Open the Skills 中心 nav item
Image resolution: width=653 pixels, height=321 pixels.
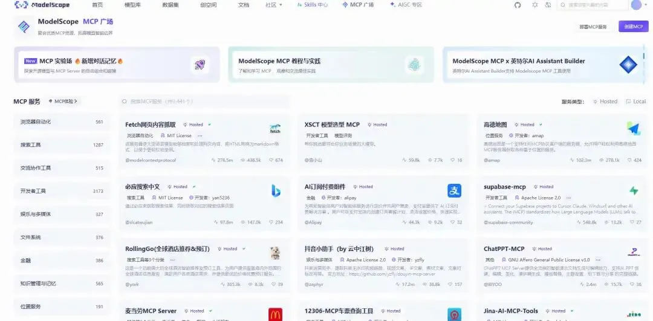pyautogui.click(x=313, y=5)
